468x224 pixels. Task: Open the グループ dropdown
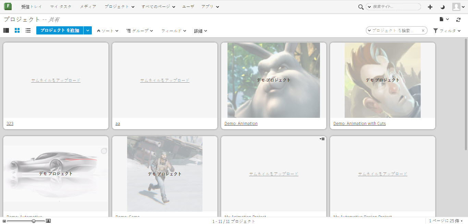139,30
